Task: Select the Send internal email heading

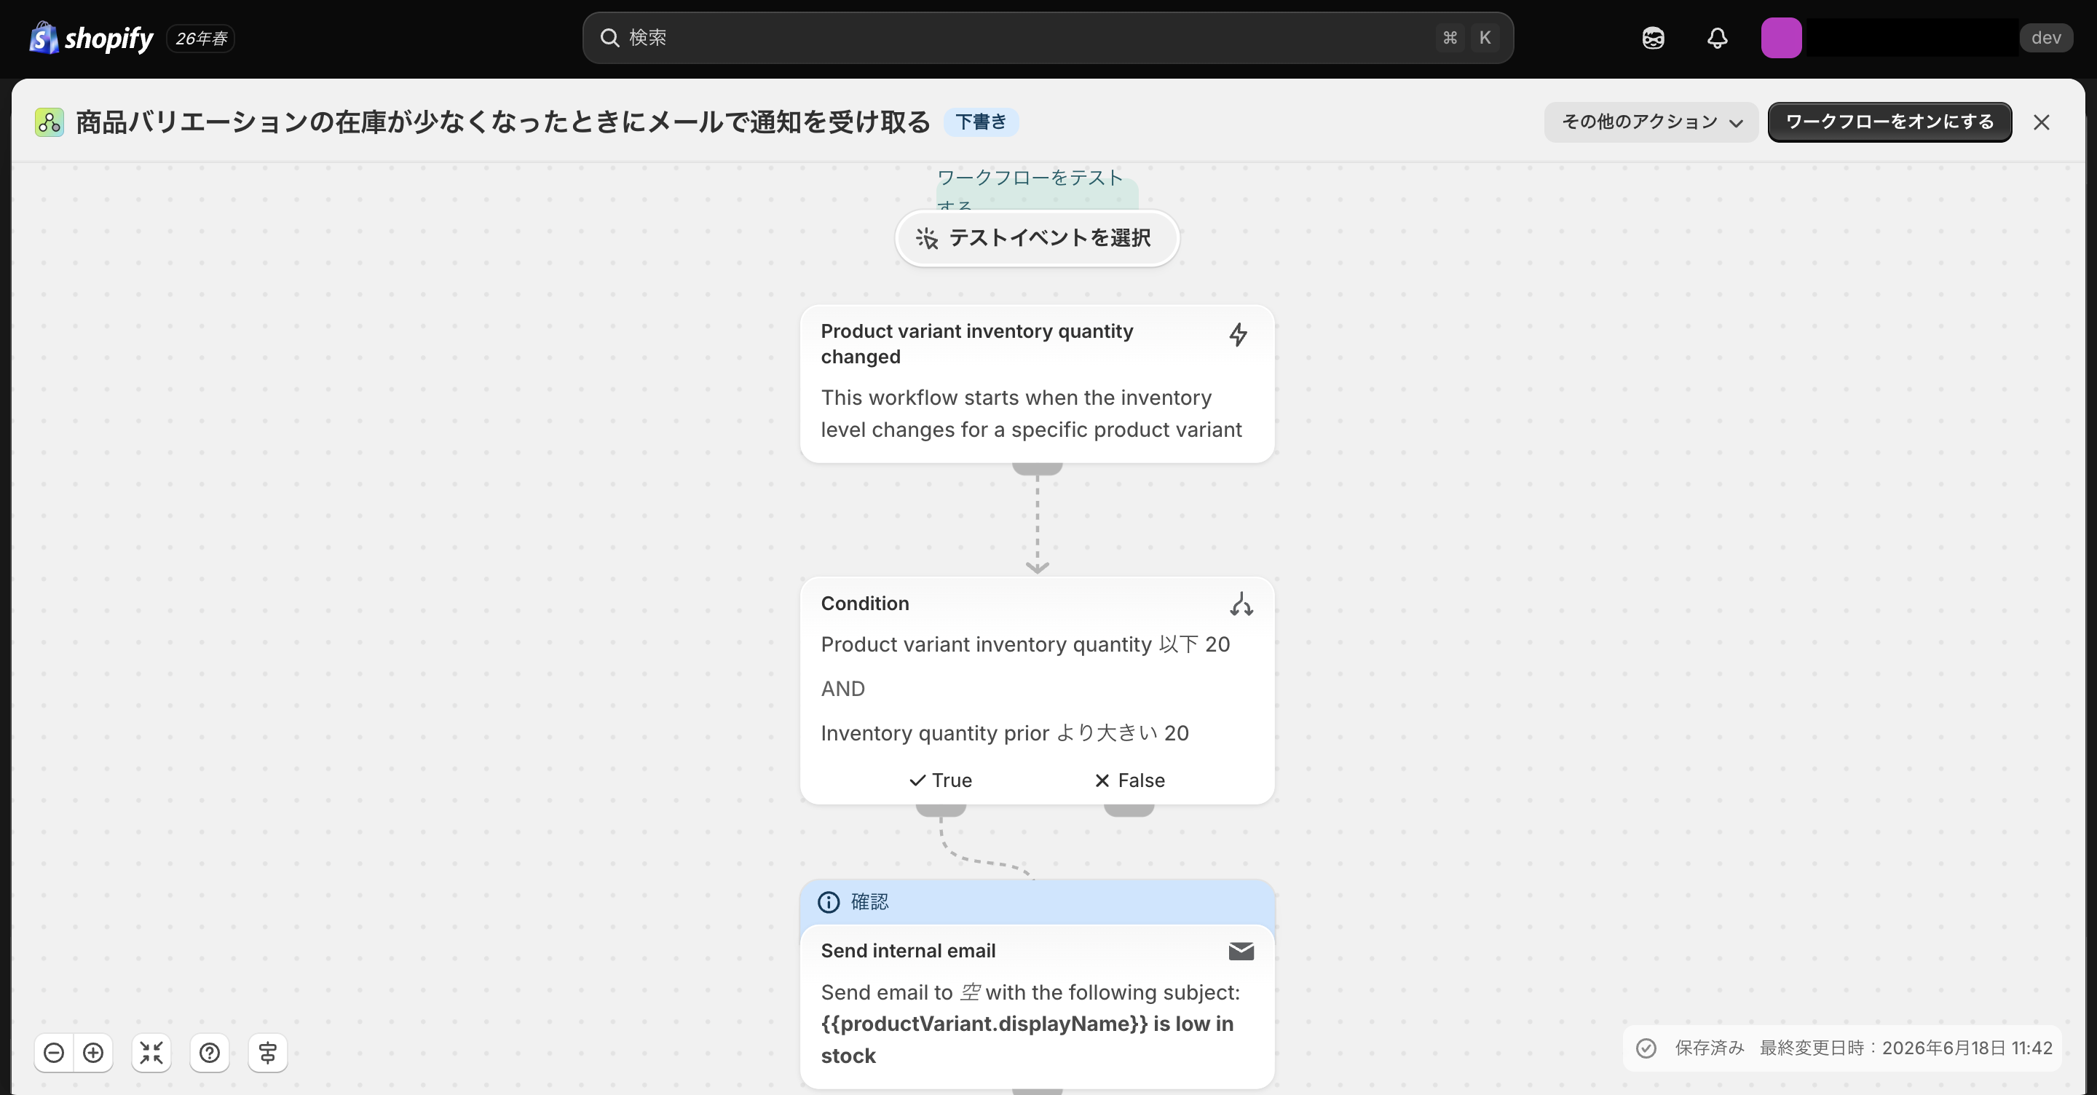Action: (908, 950)
